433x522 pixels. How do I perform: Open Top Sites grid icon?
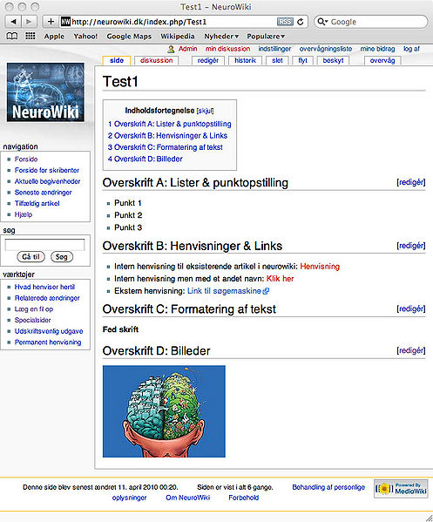coord(30,36)
